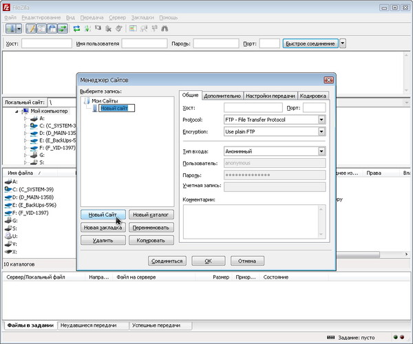The height and width of the screenshot is (344, 413).
Task: Click the Отмена button
Action: [x=247, y=261]
